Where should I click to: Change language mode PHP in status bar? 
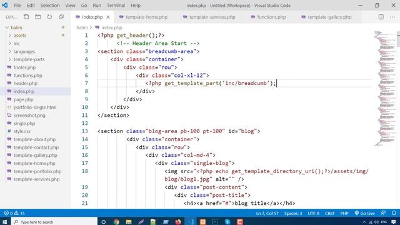(x=344, y=213)
